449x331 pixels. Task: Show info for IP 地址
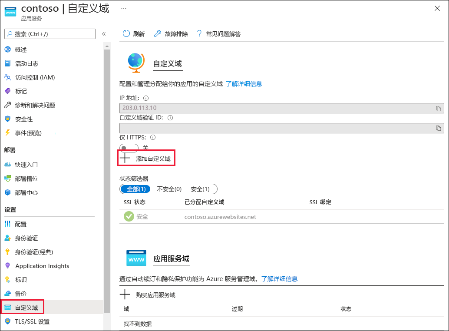point(146,98)
